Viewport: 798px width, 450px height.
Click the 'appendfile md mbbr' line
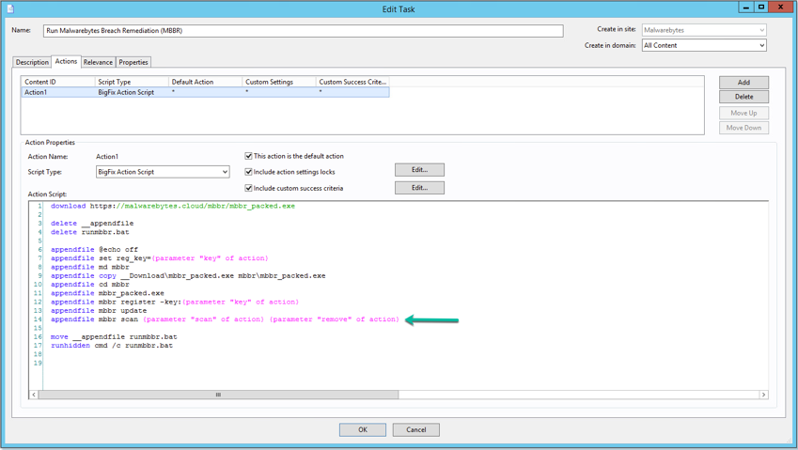pyautogui.click(x=90, y=267)
